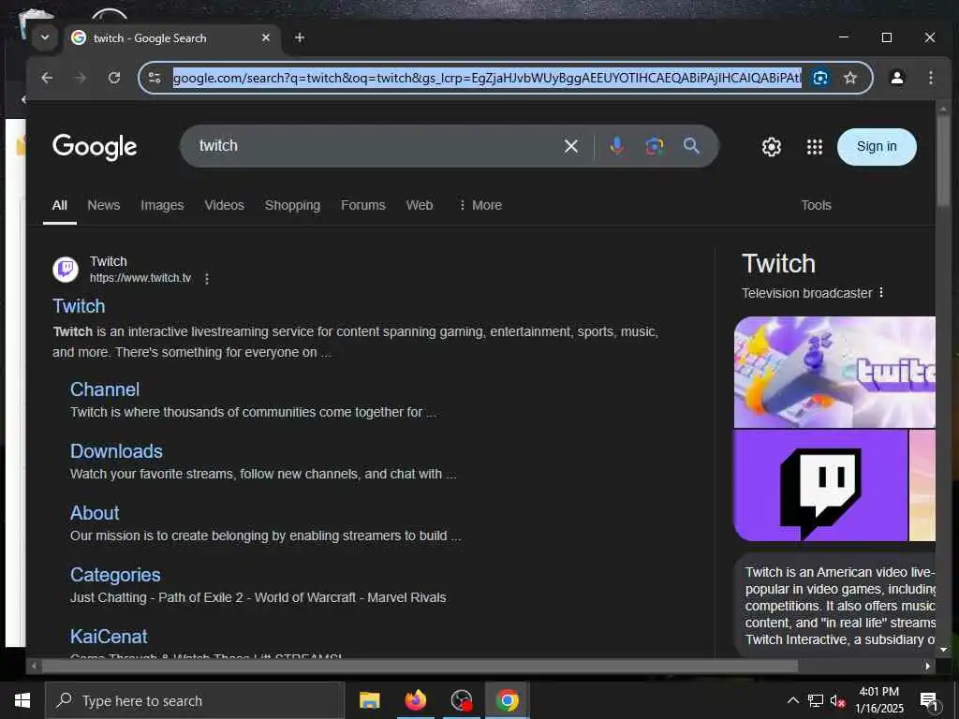Close the twitch Google Search tab
The image size is (959, 719).
(x=265, y=37)
